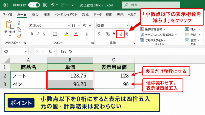Open セルのスタイル menu
205x115 pixels.
tap(153, 40)
